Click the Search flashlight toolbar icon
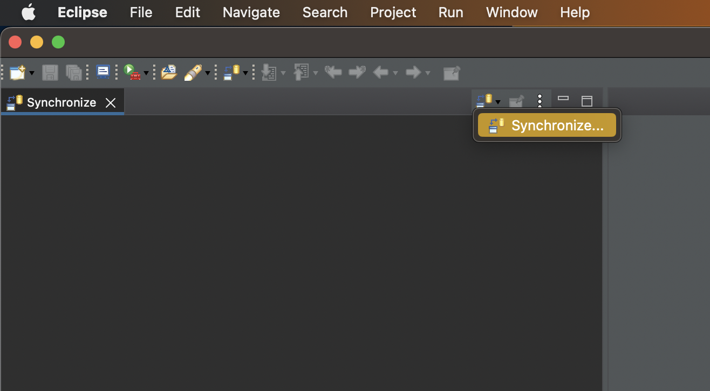Image resolution: width=710 pixels, height=391 pixels. click(x=193, y=72)
